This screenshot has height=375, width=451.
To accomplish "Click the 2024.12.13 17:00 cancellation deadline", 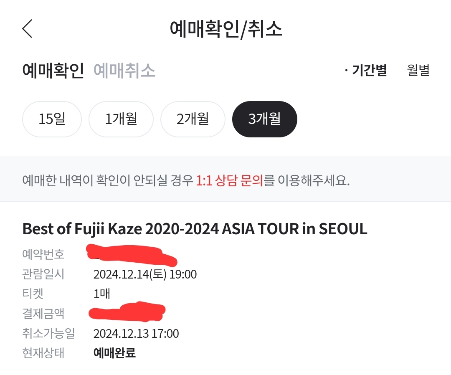I will [136, 334].
